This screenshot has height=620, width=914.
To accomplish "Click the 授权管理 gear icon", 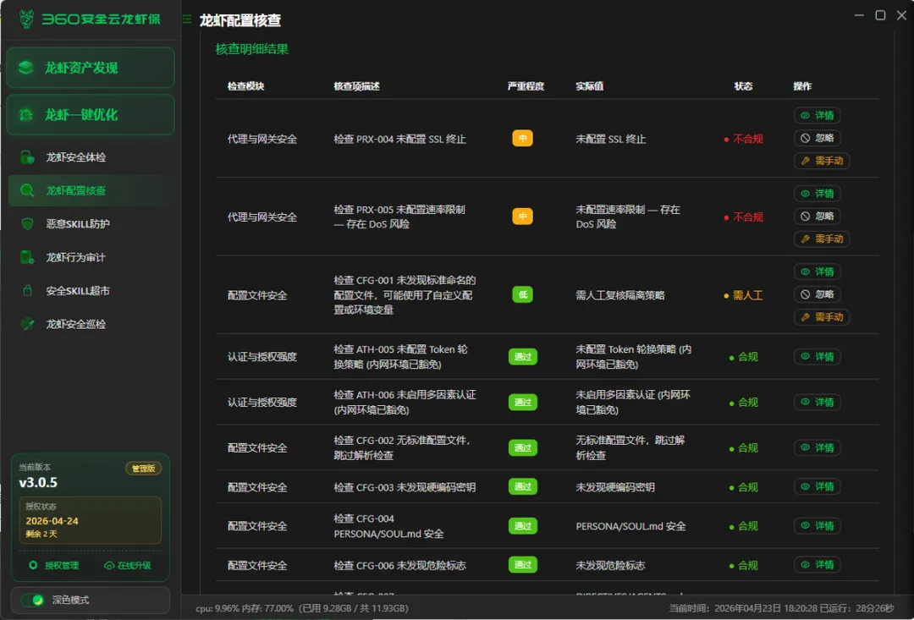I will pos(33,565).
